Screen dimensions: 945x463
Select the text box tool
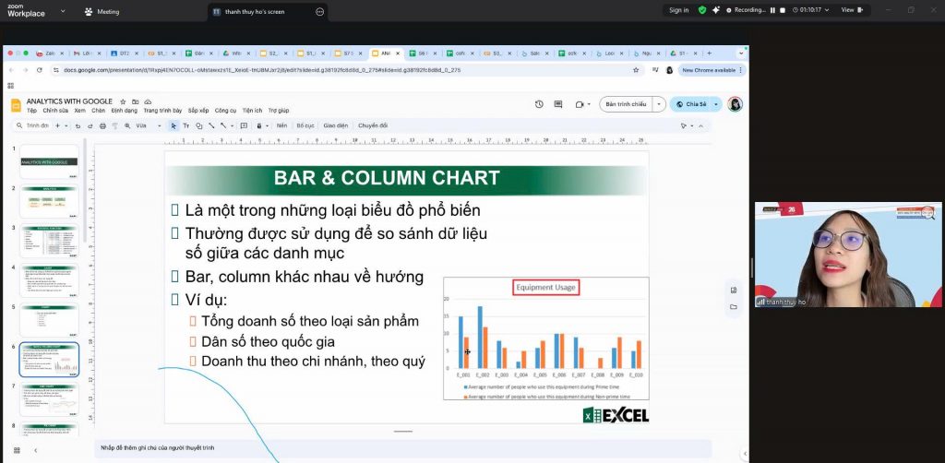[x=186, y=125]
